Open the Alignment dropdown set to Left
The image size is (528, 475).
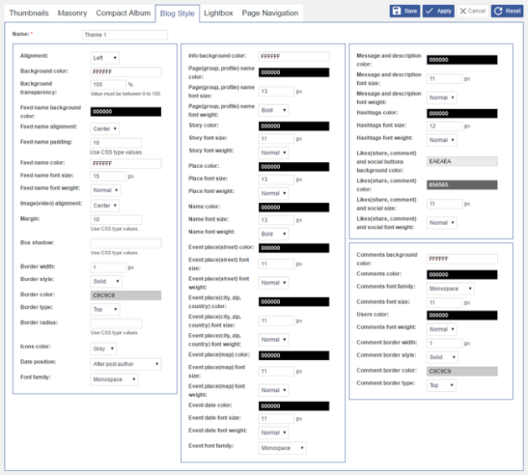point(105,58)
